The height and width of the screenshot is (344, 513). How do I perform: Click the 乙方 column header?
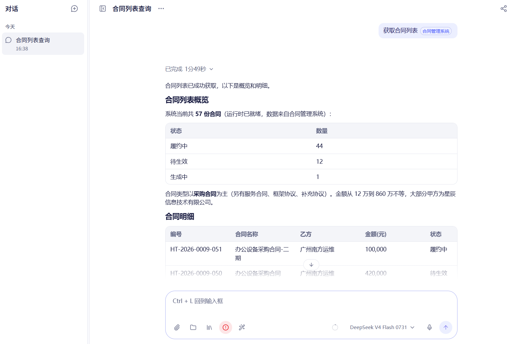[306, 234]
